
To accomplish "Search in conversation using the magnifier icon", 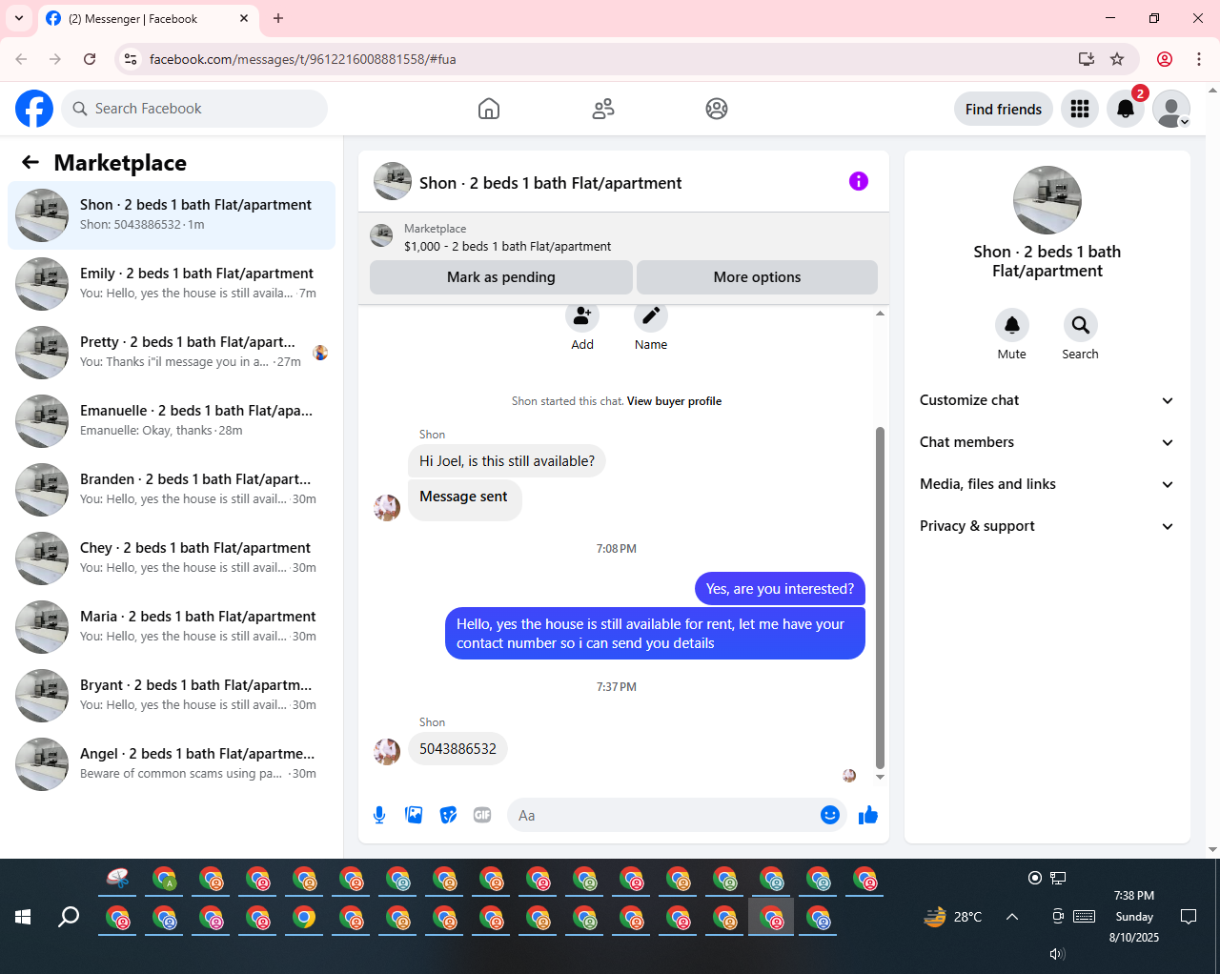I will click(1081, 325).
